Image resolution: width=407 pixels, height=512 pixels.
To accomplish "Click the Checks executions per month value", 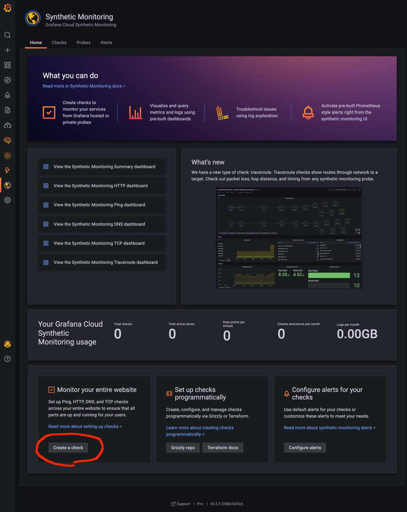I will tap(281, 334).
